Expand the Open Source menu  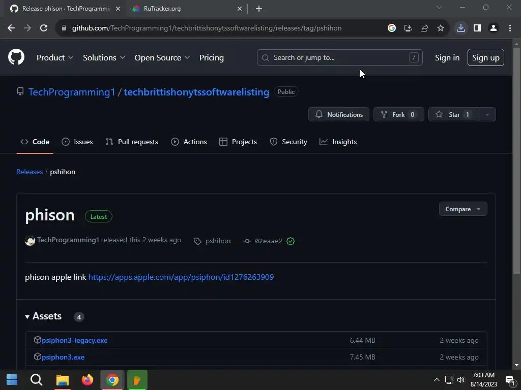pos(162,58)
